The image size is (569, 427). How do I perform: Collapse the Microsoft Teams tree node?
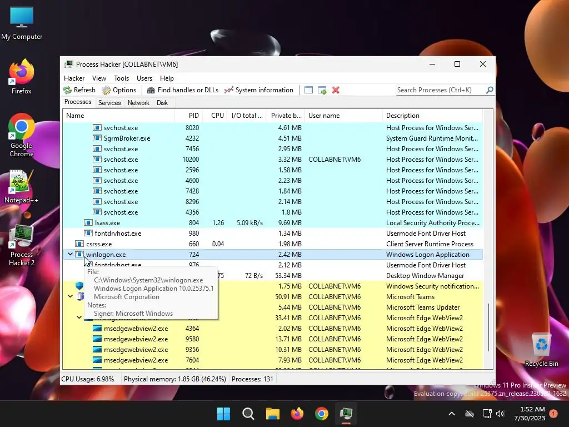(71, 296)
